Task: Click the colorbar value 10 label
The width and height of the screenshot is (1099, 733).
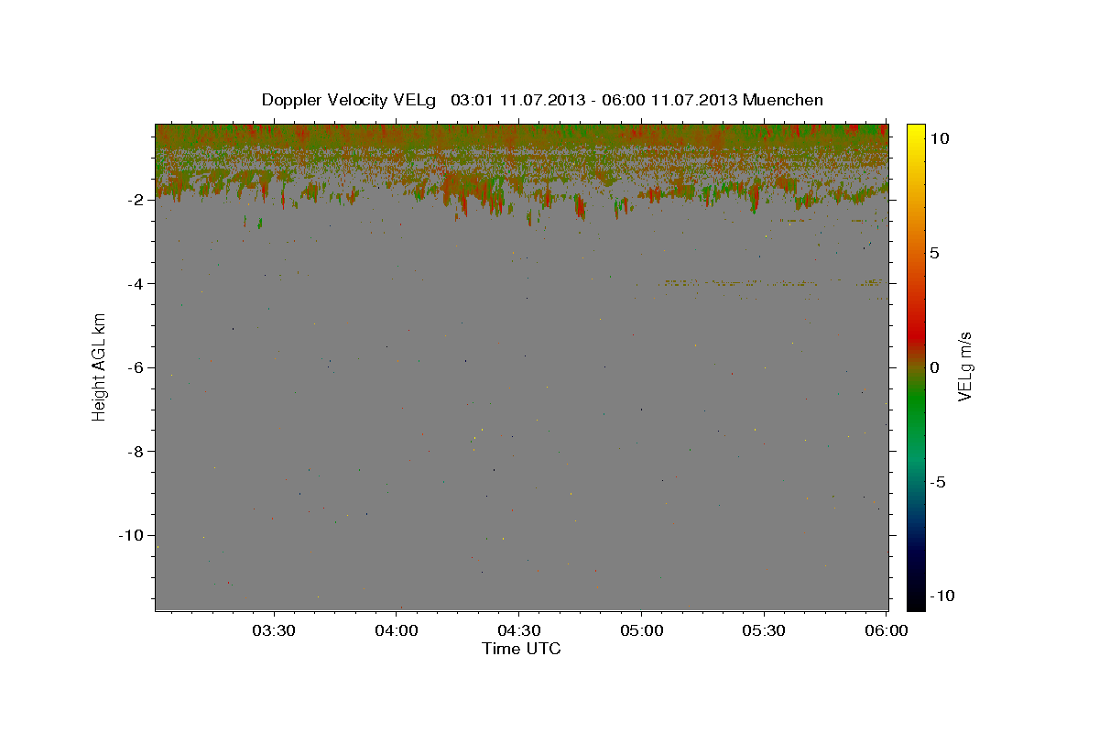Action: point(938,137)
